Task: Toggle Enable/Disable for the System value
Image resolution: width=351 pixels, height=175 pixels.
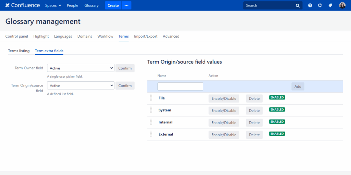Action: [x=224, y=110]
